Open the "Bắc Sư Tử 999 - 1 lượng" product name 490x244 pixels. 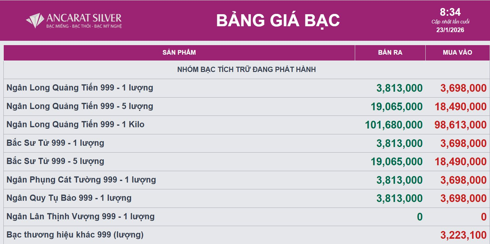(x=55, y=143)
